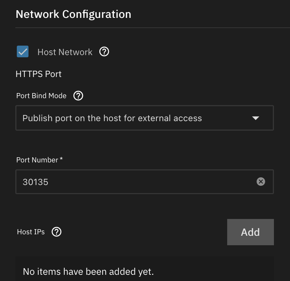Click the required asterisk beside Port Number
This screenshot has width=290, height=281.
click(x=61, y=159)
